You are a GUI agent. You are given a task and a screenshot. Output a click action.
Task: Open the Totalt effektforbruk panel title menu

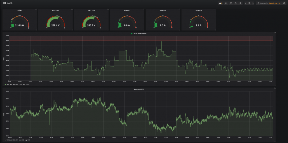click(139, 34)
